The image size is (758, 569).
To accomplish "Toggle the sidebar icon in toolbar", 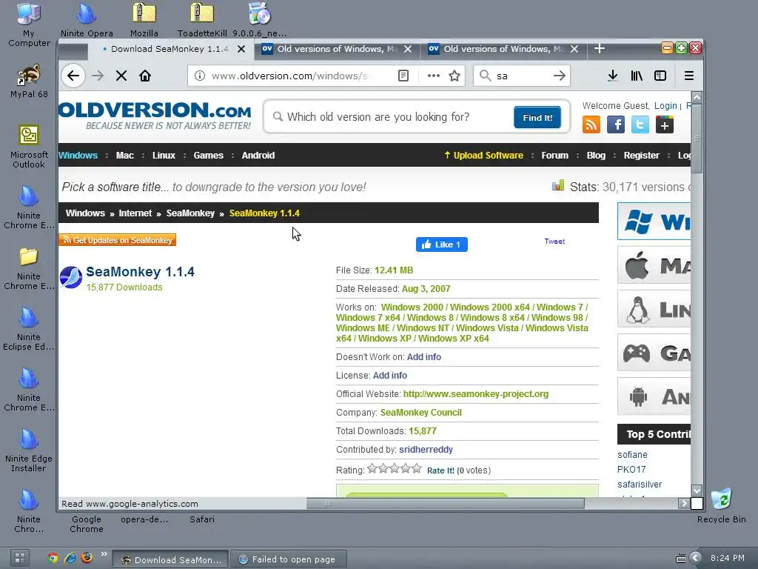I will 660,76.
